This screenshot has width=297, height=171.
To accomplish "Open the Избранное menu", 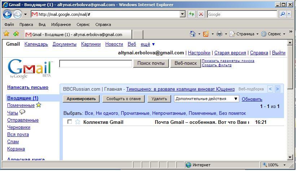I will [61, 24].
